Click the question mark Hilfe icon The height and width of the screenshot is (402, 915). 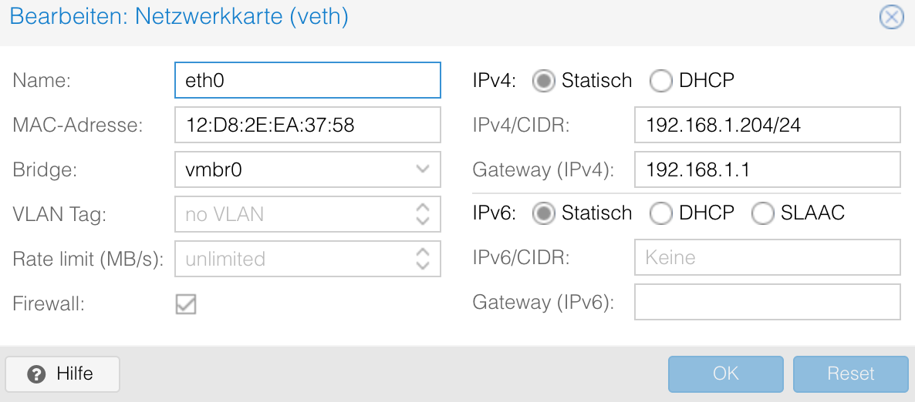(36, 374)
